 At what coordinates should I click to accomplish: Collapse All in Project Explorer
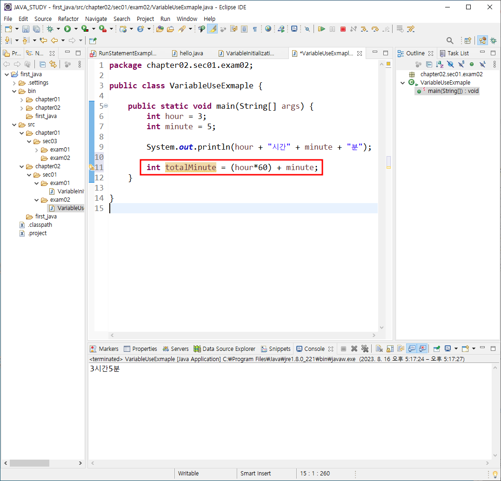click(42, 65)
